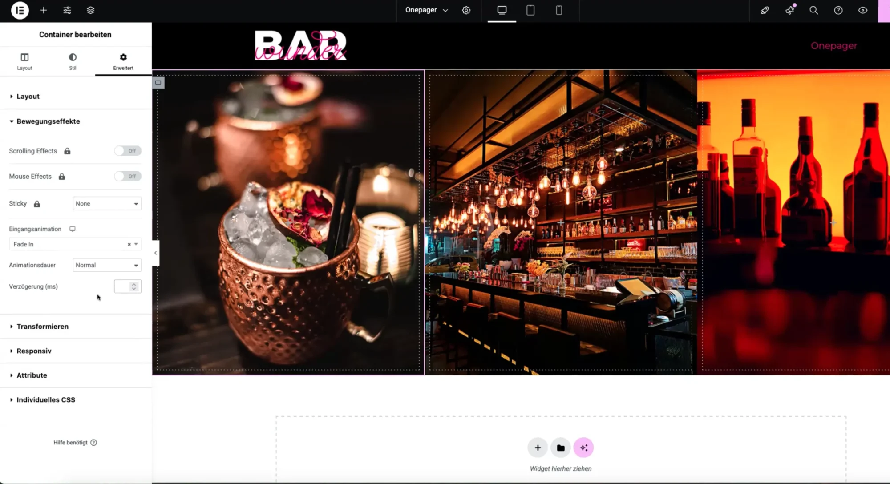The width and height of the screenshot is (890, 484).
Task: Toggle Mouse Effects switch
Action: [x=128, y=176]
